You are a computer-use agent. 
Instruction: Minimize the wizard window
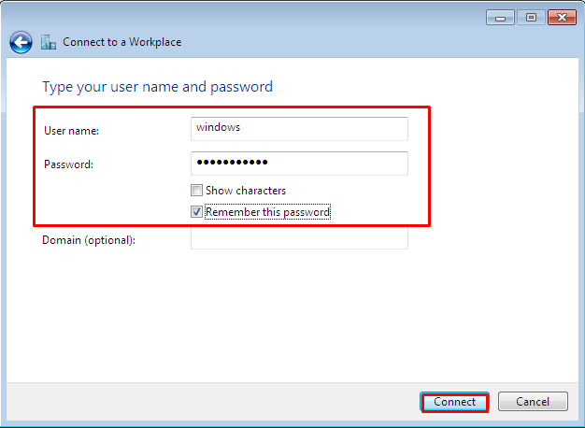coord(502,17)
